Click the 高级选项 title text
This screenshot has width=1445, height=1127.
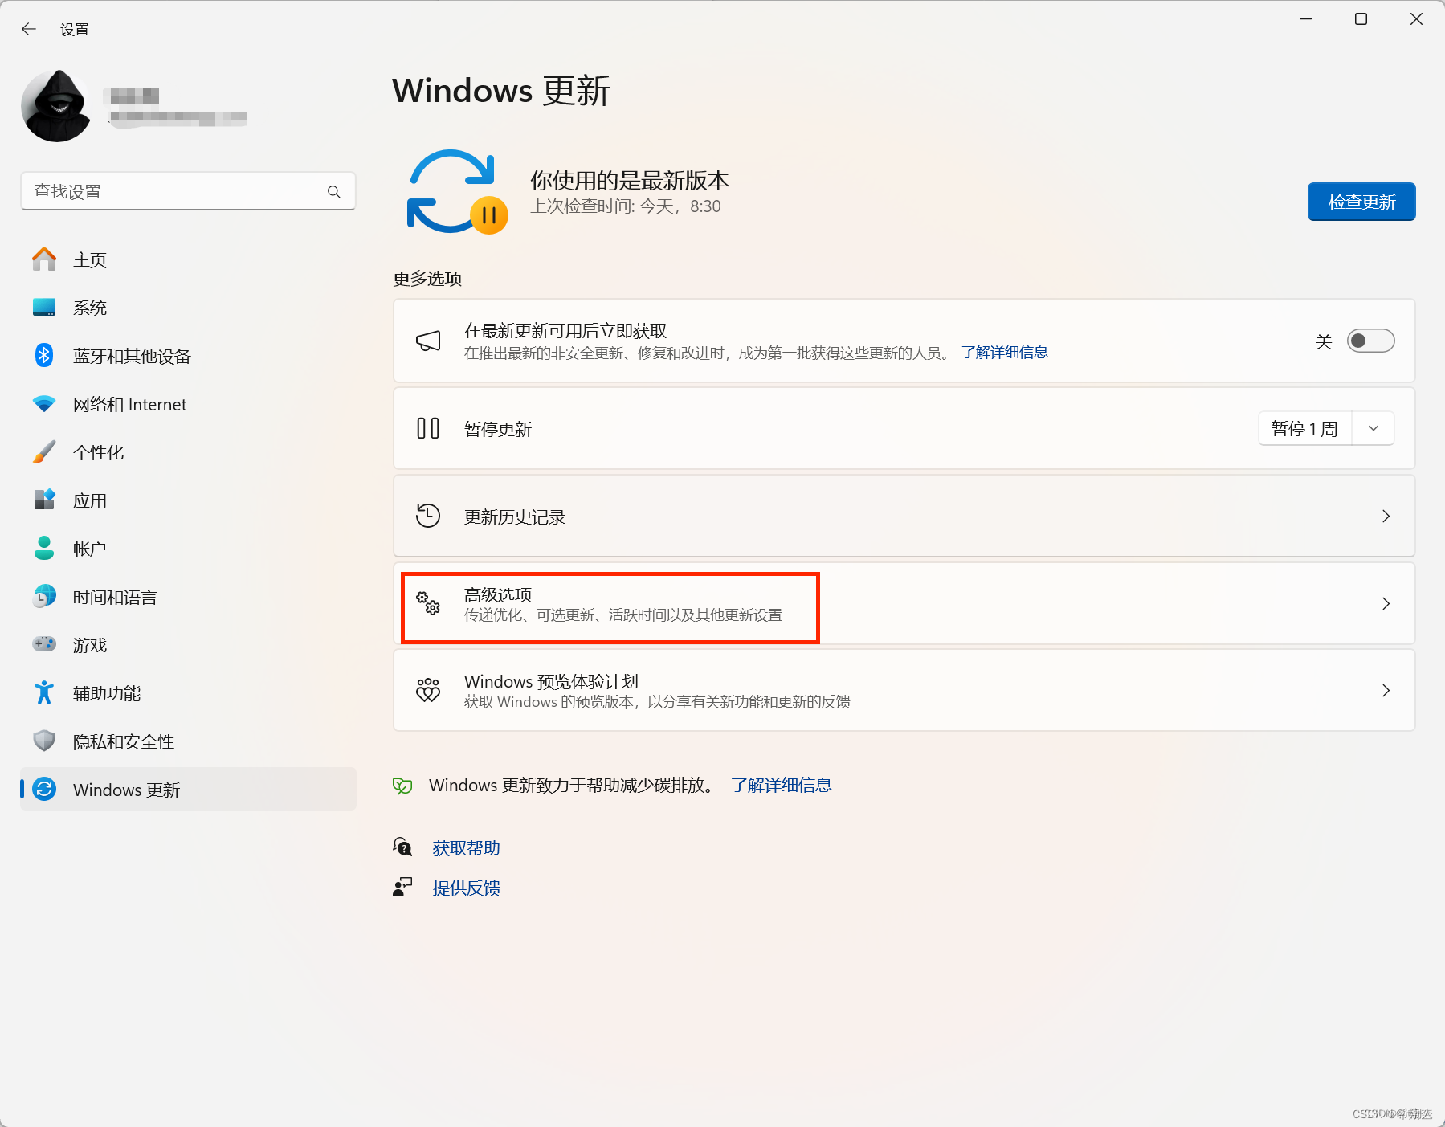pyautogui.click(x=498, y=594)
